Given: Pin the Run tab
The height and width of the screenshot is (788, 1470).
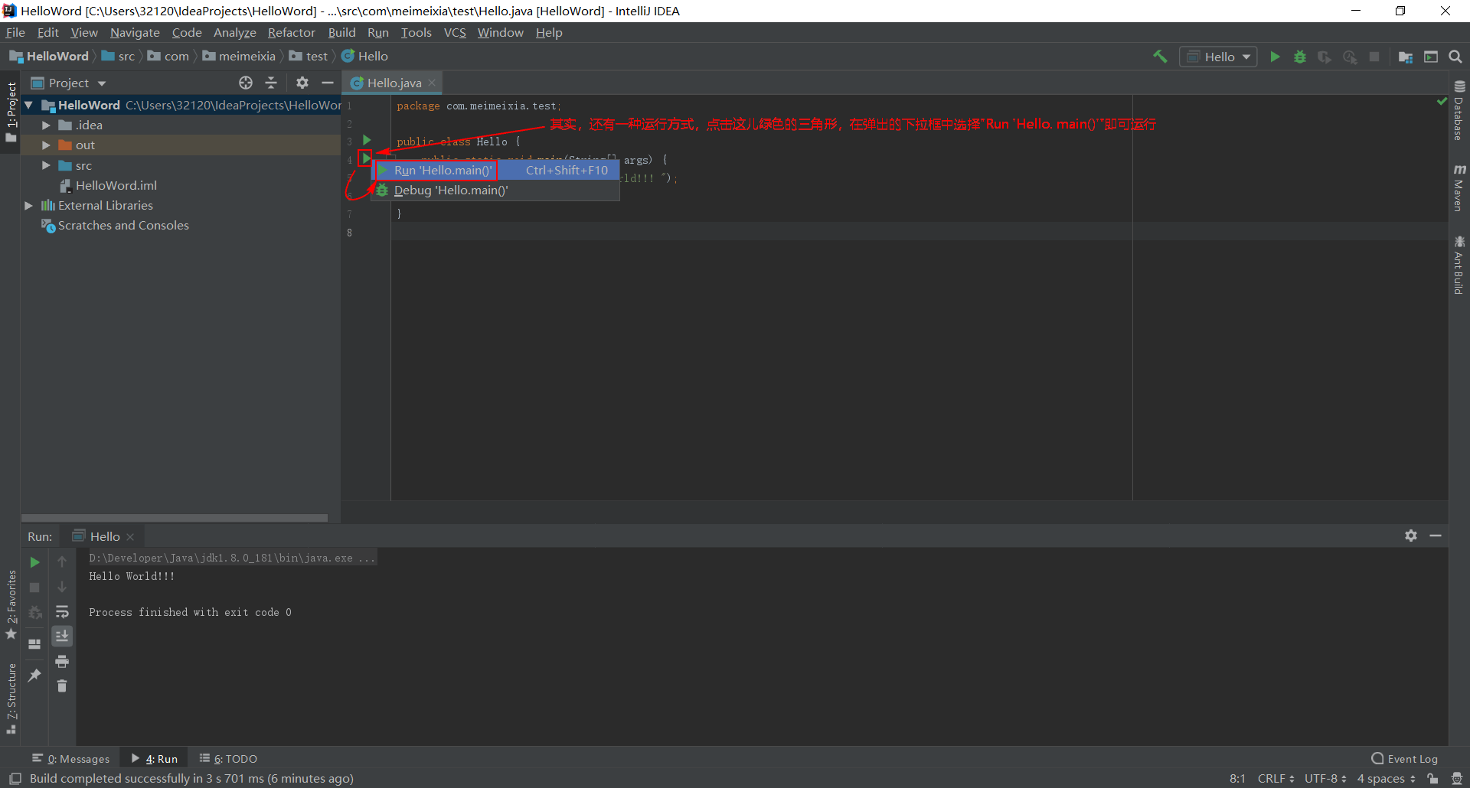Looking at the screenshot, I should point(34,675).
